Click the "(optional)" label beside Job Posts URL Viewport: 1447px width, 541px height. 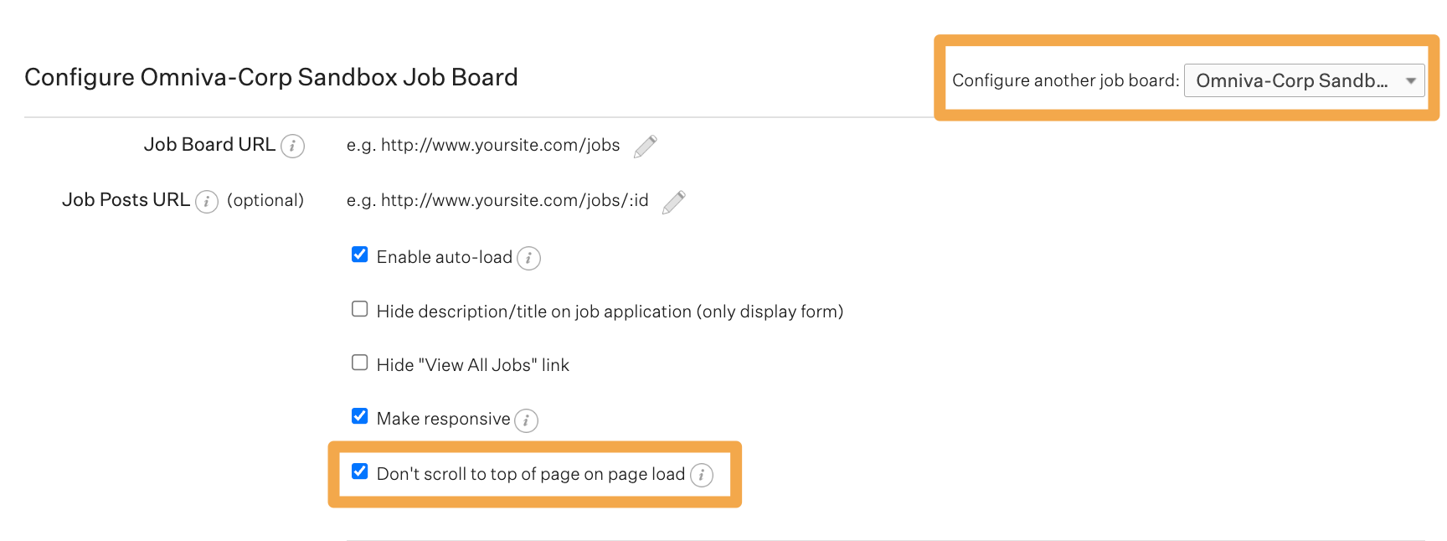click(x=265, y=200)
